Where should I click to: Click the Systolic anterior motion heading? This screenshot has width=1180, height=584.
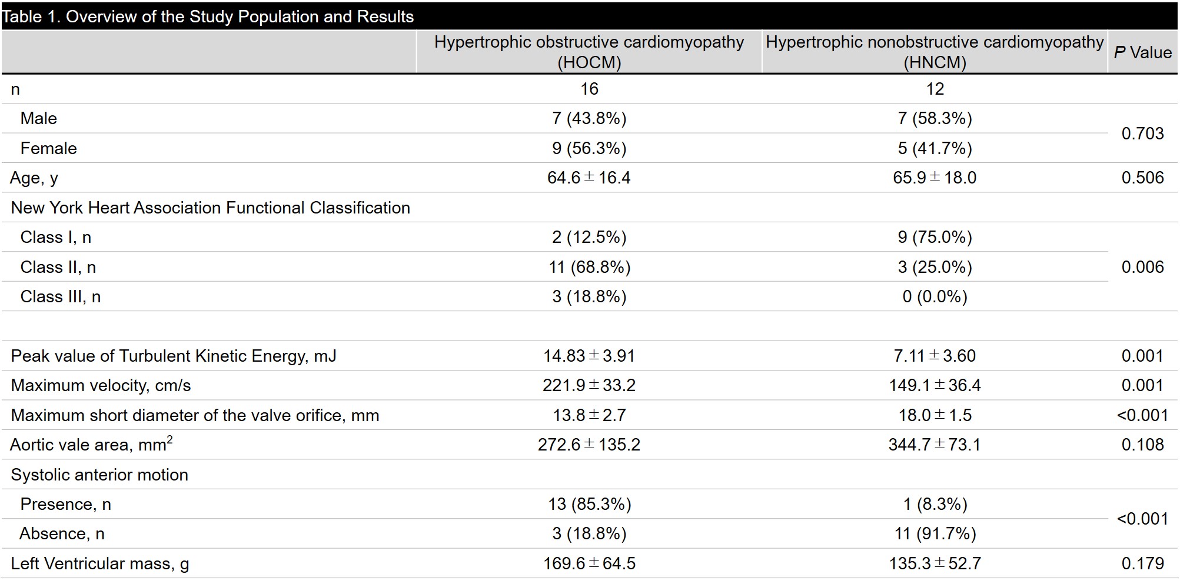coord(99,475)
